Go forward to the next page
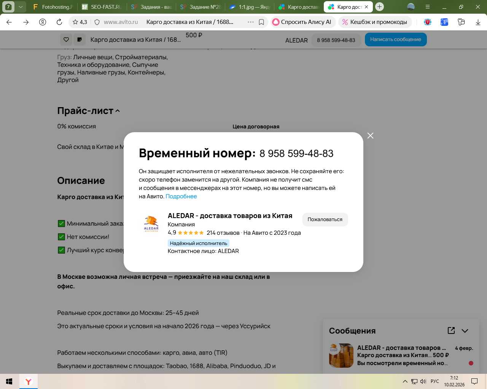Viewport: 487px width, 389px height. 26,22
